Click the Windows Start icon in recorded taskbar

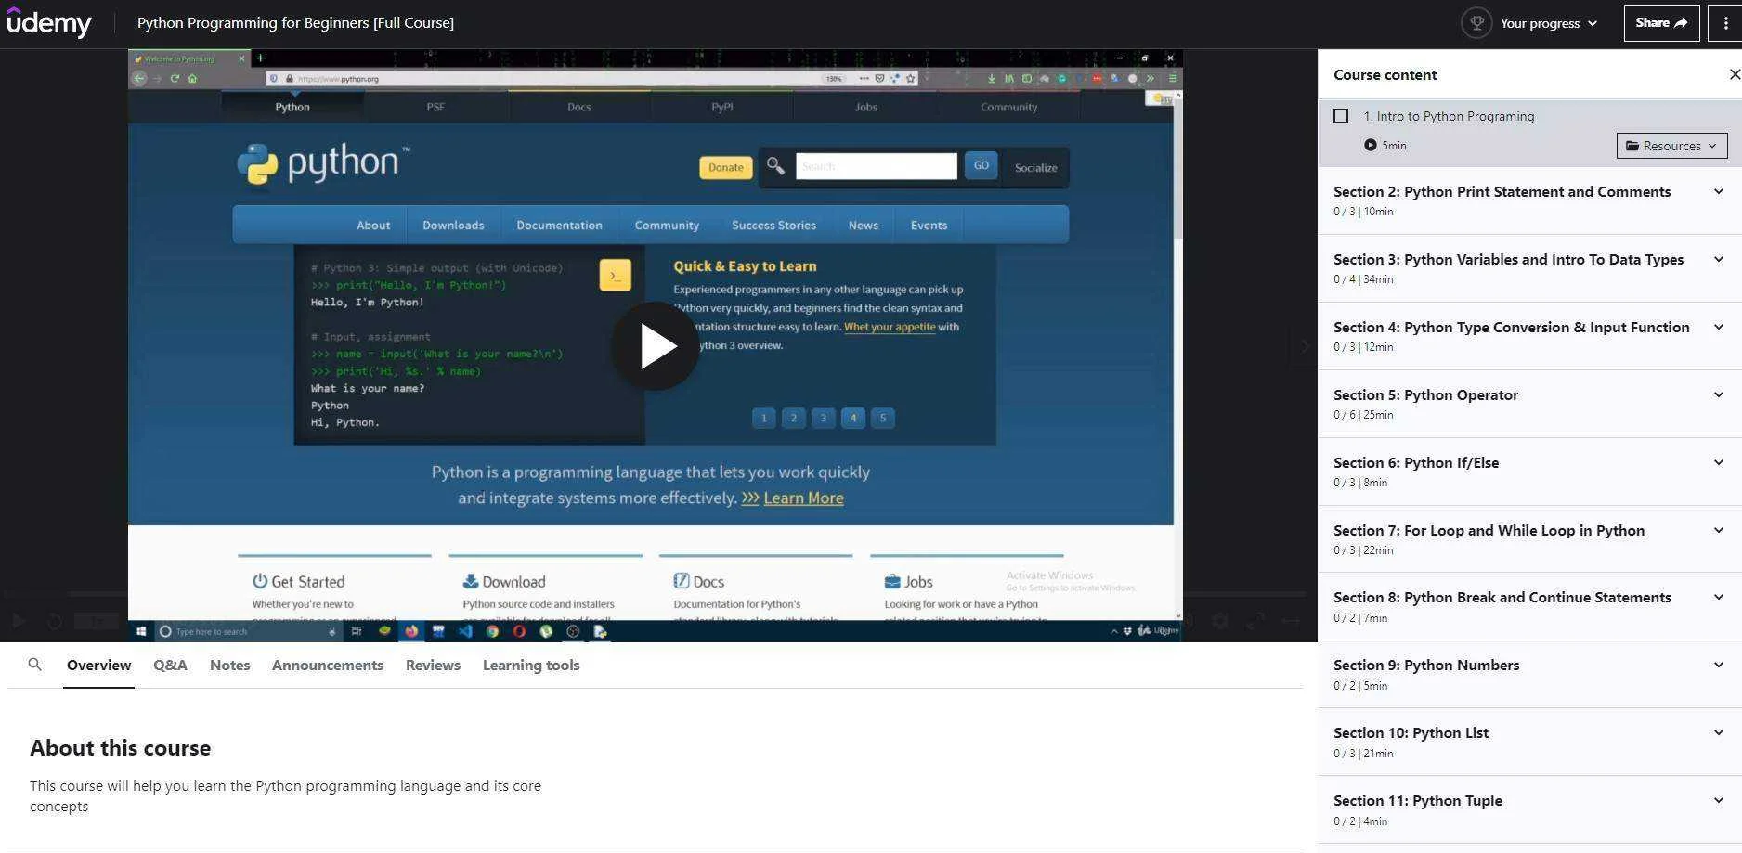tap(141, 631)
